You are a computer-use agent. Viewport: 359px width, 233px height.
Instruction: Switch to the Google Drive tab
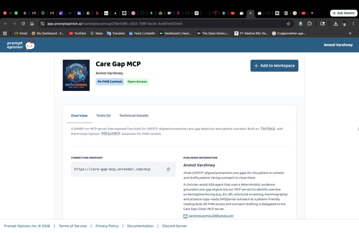[160, 13]
